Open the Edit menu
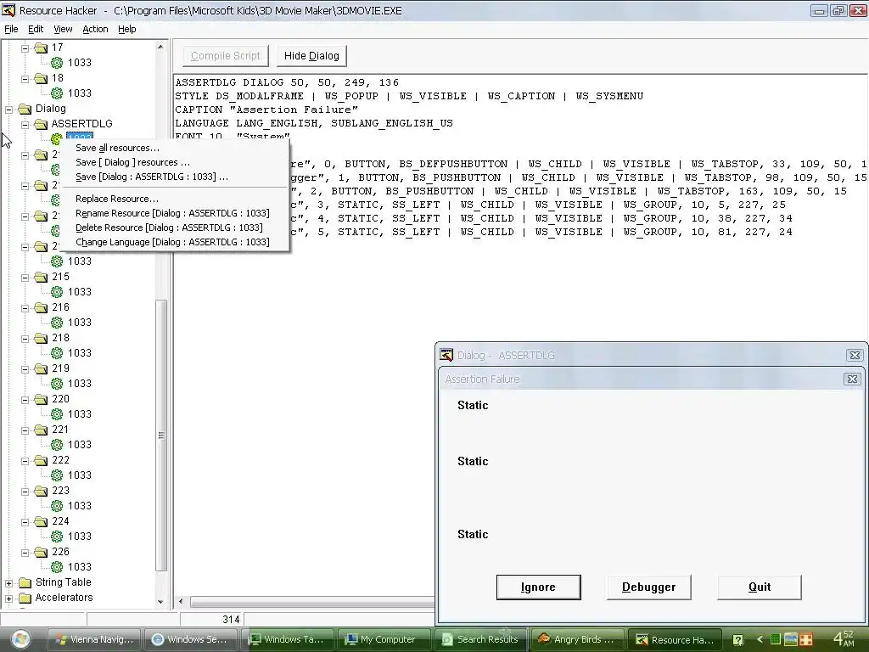 36,29
